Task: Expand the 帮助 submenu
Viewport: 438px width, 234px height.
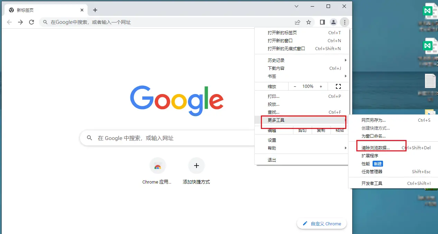Action: (301, 148)
